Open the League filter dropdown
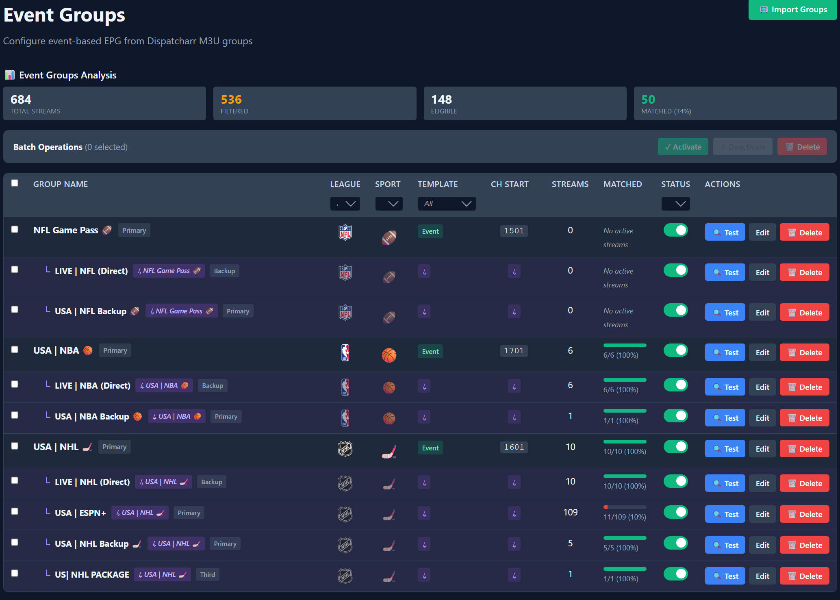This screenshot has width=840, height=600. pos(345,204)
